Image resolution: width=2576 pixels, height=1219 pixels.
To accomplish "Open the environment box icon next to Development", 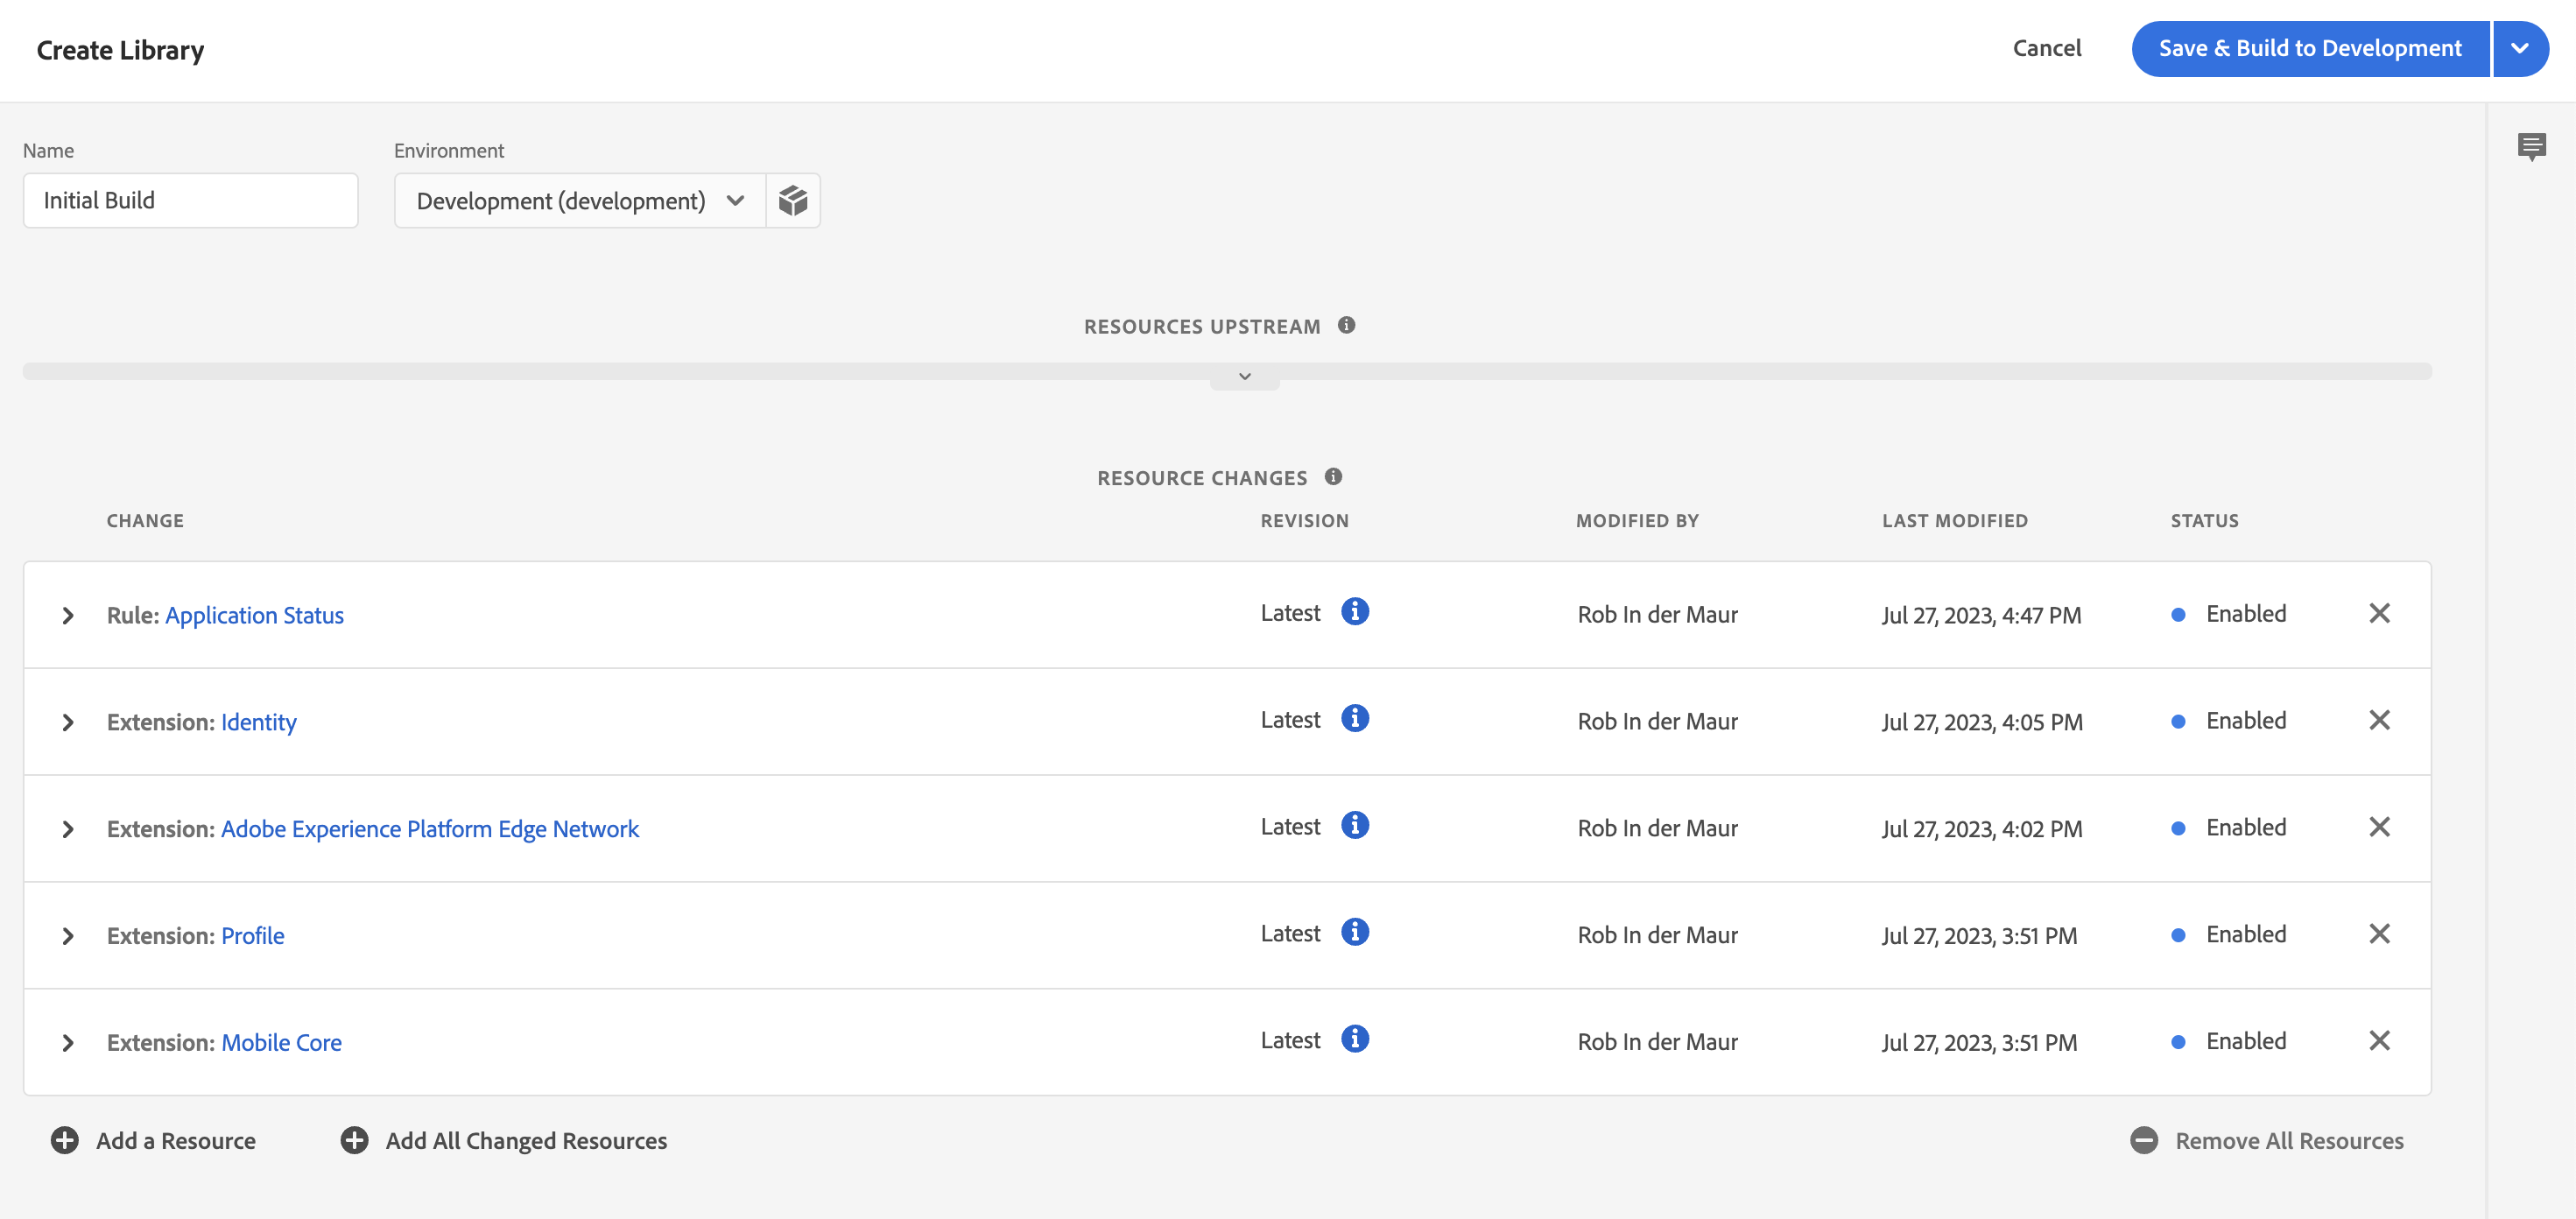I will 793,200.
